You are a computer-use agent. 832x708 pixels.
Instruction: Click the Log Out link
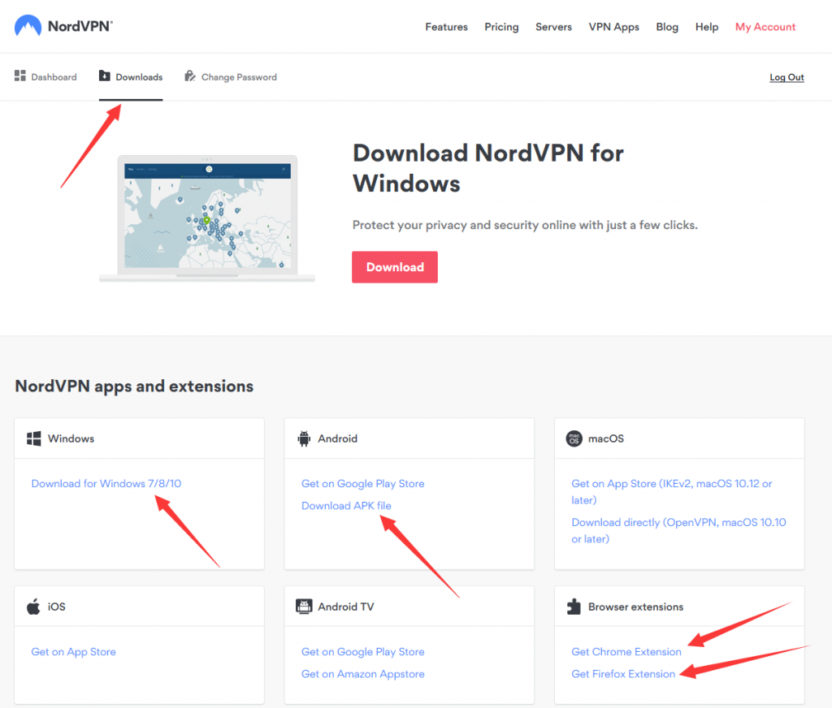coord(786,78)
